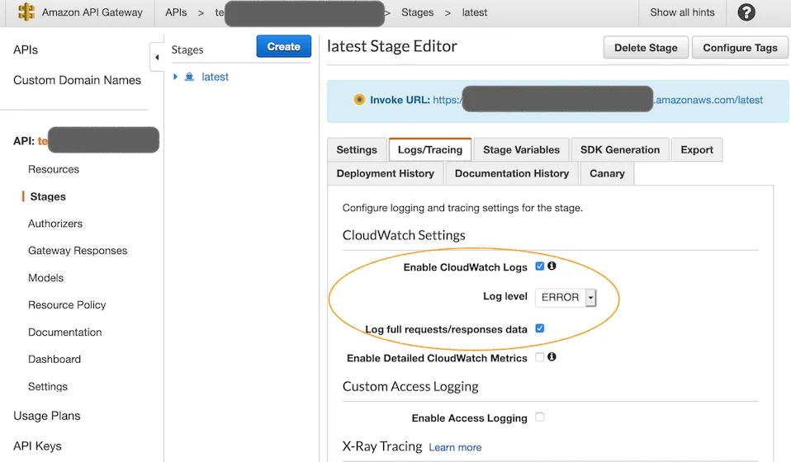The image size is (791, 462).
Task: Click APIs in the breadcrumb
Action: (176, 12)
